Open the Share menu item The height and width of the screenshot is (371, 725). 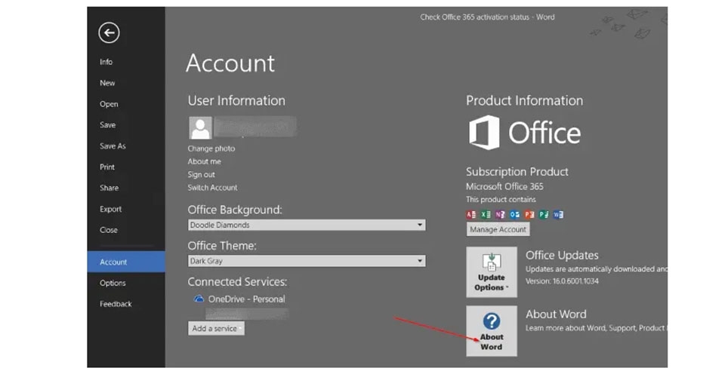tap(109, 189)
